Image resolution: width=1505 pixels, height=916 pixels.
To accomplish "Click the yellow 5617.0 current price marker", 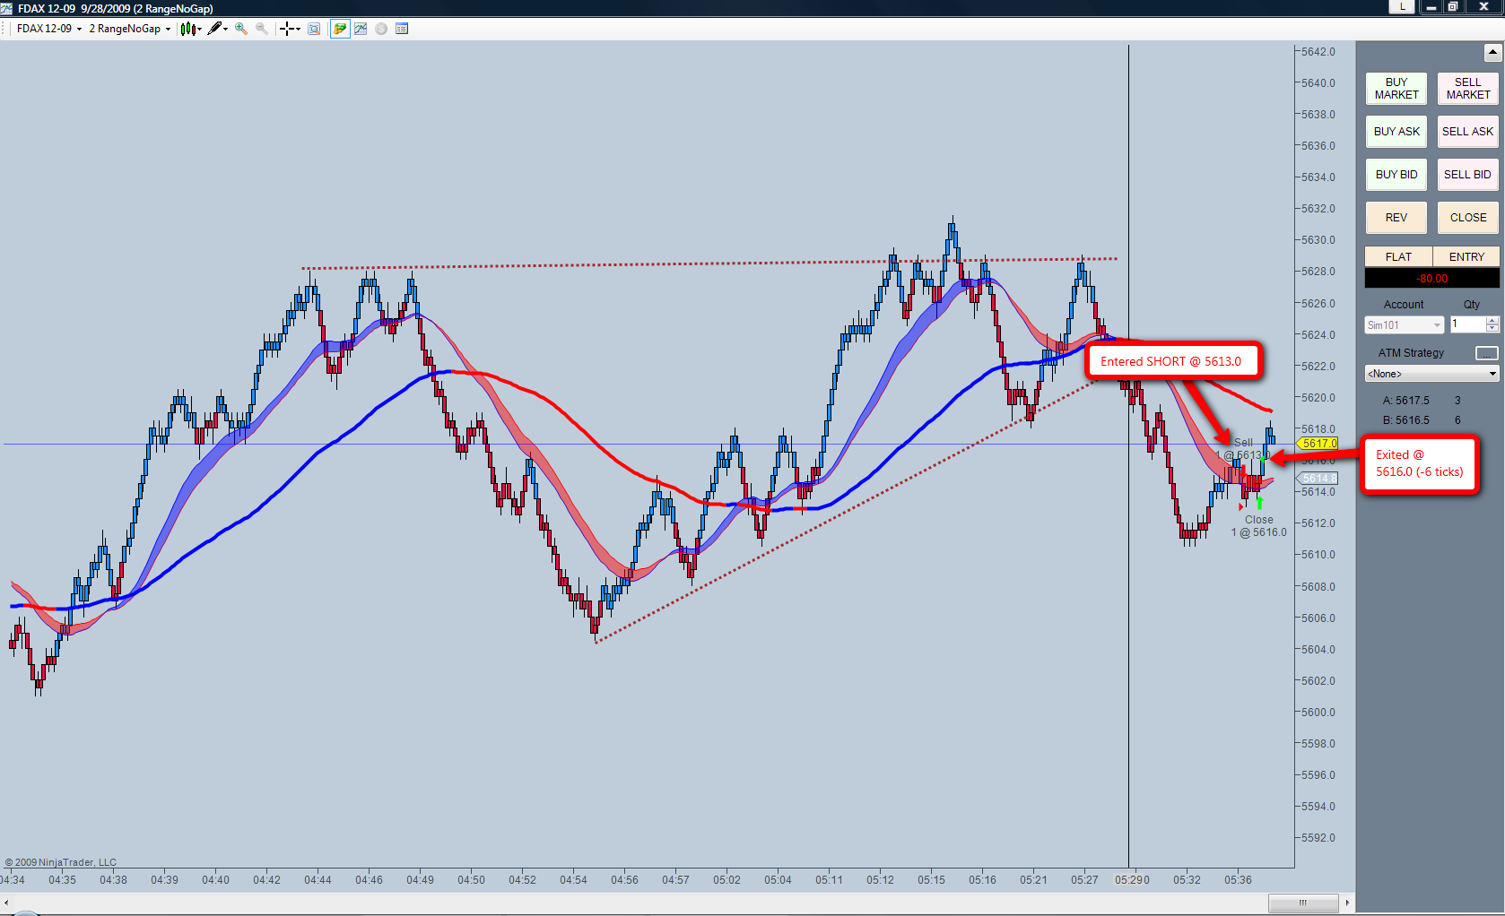I will (x=1318, y=444).
